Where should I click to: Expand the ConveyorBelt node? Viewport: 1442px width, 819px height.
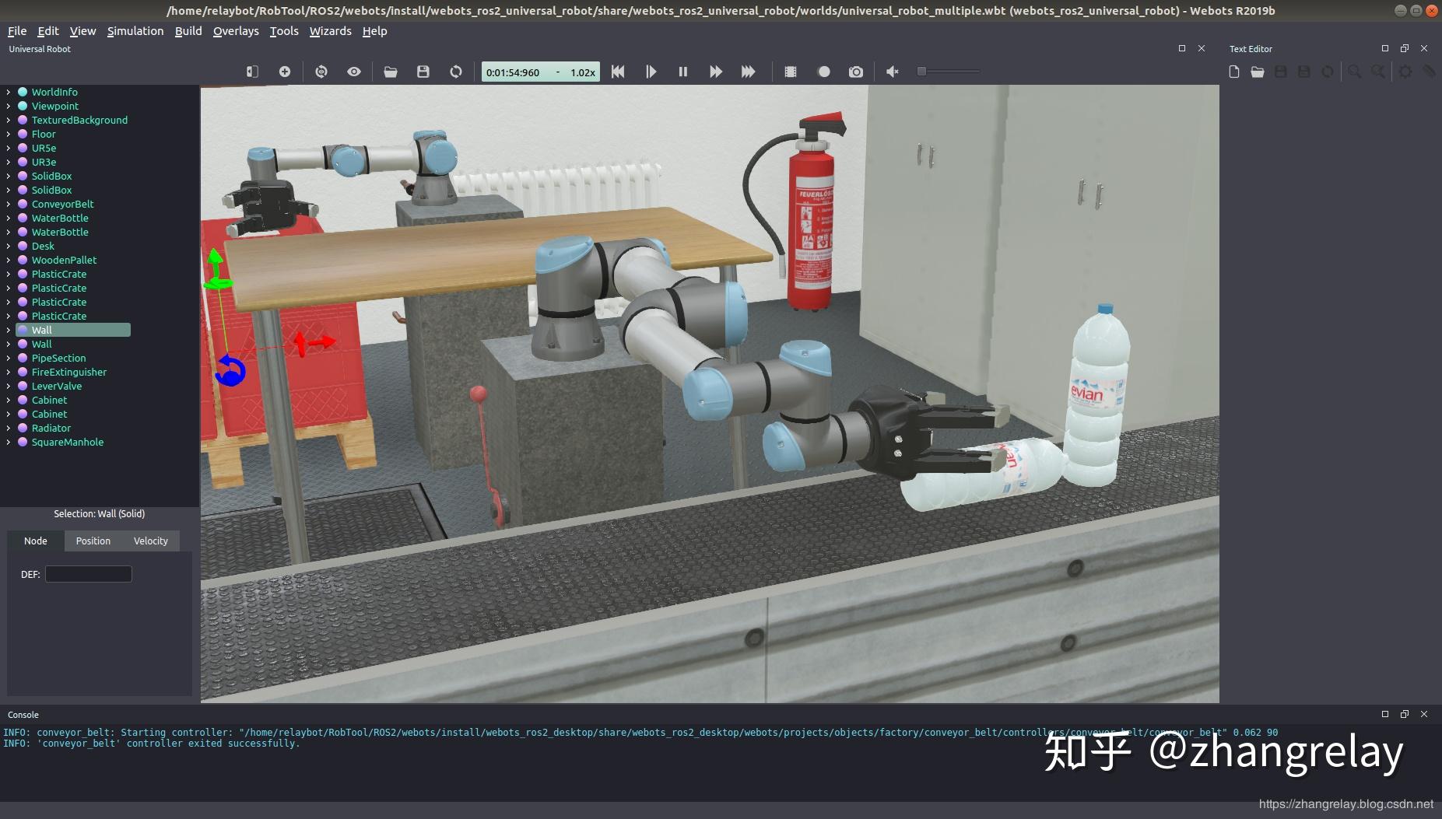click(9, 204)
